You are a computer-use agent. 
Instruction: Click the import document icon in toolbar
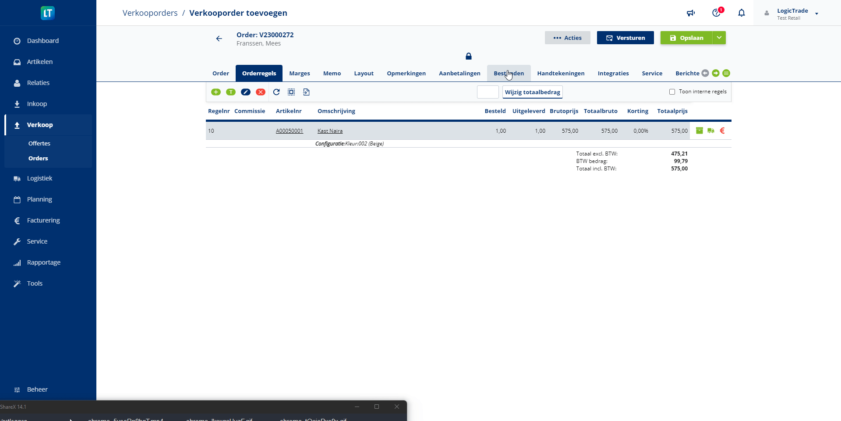tap(306, 92)
